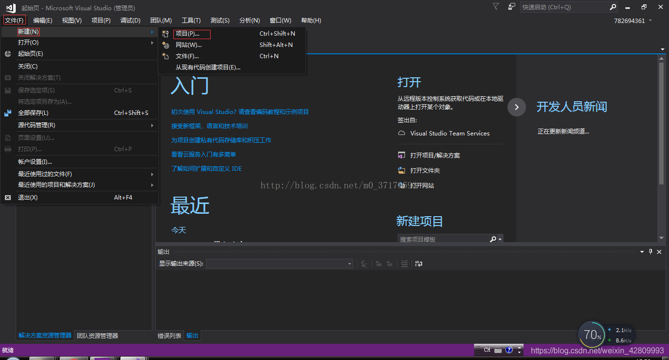Open the 视图(V) menu
The width and height of the screenshot is (669, 360).
(72, 20)
